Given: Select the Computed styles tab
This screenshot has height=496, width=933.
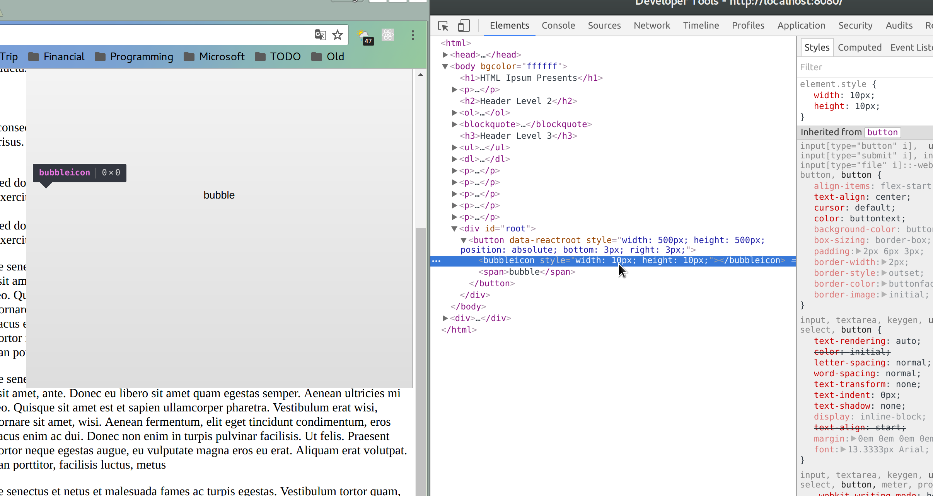Looking at the screenshot, I should [860, 48].
